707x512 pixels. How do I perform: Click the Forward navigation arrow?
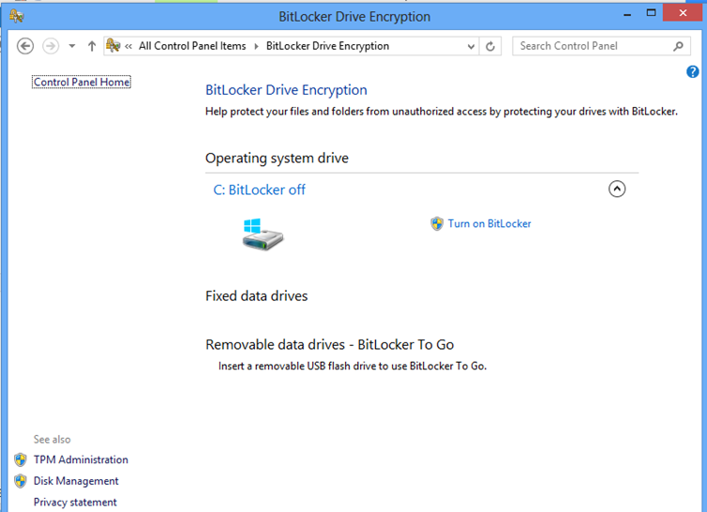(x=51, y=46)
